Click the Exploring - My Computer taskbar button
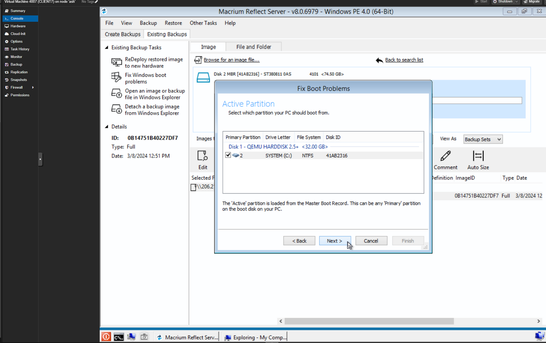Image resolution: width=546 pixels, height=343 pixels. click(x=255, y=337)
